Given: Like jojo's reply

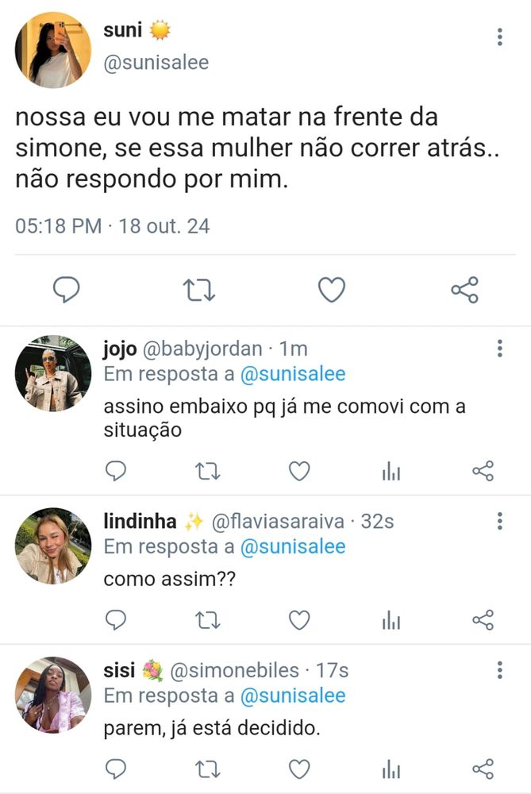Looking at the screenshot, I should pyautogui.click(x=299, y=472).
